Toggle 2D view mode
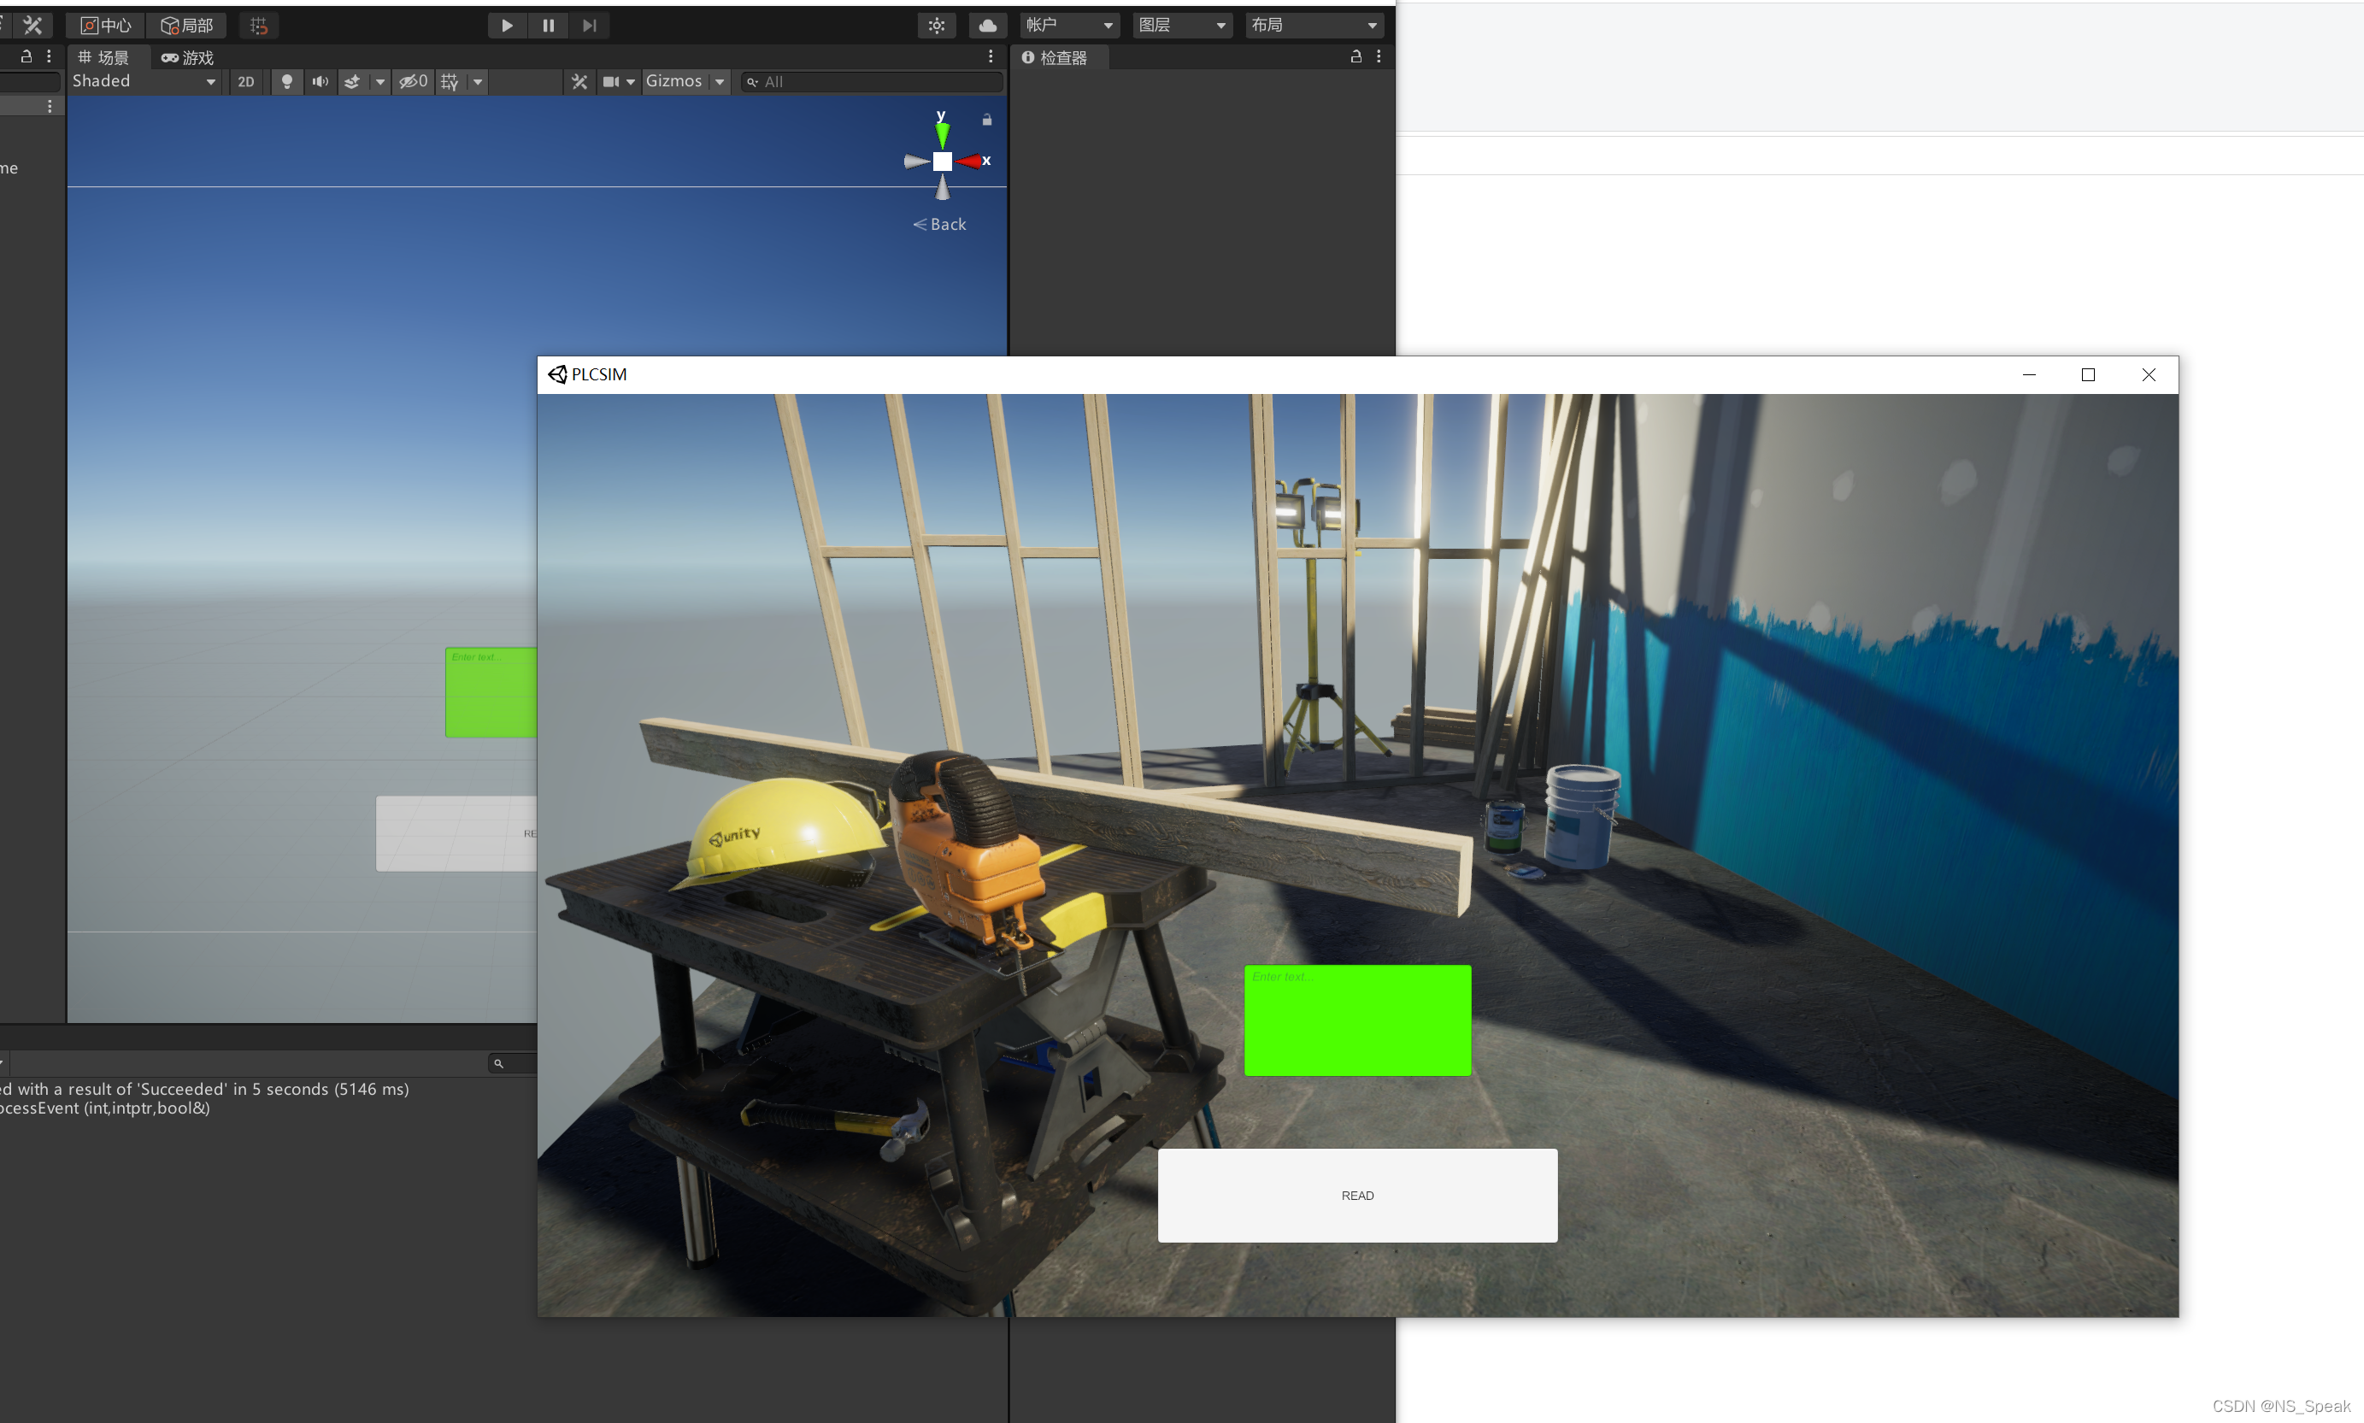 [x=246, y=81]
